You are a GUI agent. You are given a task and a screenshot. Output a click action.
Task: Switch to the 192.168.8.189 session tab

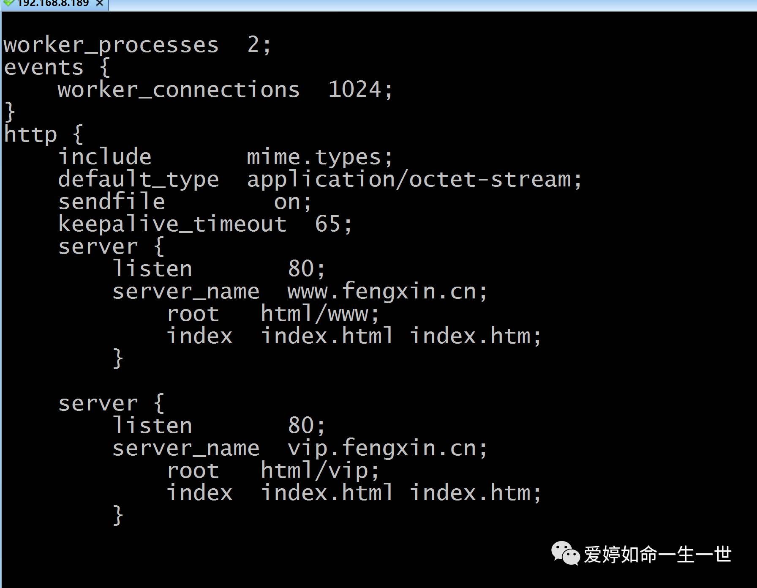point(53,3)
